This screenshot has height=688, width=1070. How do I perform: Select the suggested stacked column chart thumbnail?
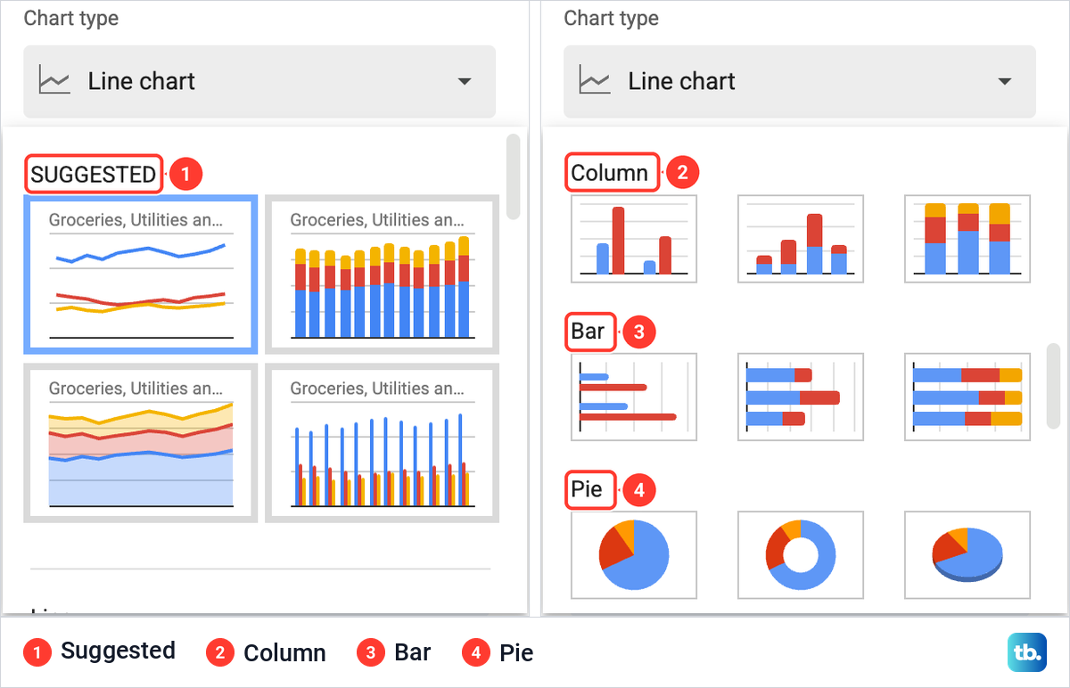tap(382, 274)
